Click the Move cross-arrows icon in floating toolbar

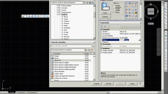coord(38,16)
